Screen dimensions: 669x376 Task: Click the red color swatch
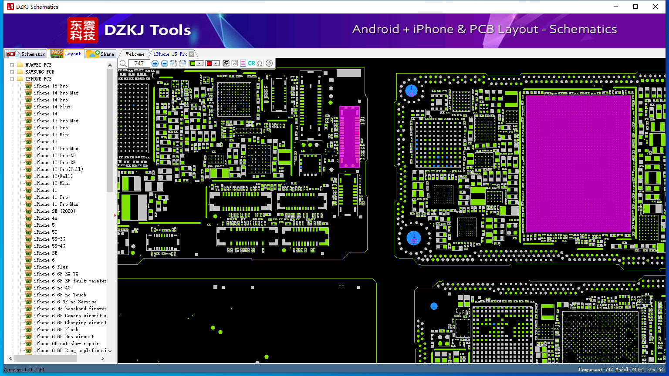tap(209, 64)
